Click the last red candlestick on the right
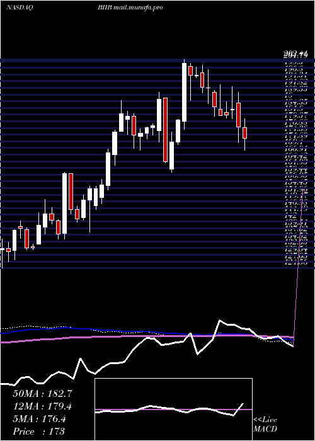Screen dimensions: 315x441 [244, 133]
